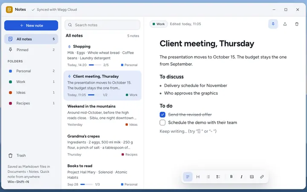Insert bullet list from toolbar
This screenshot has height=192, width=307.
pos(208,177)
